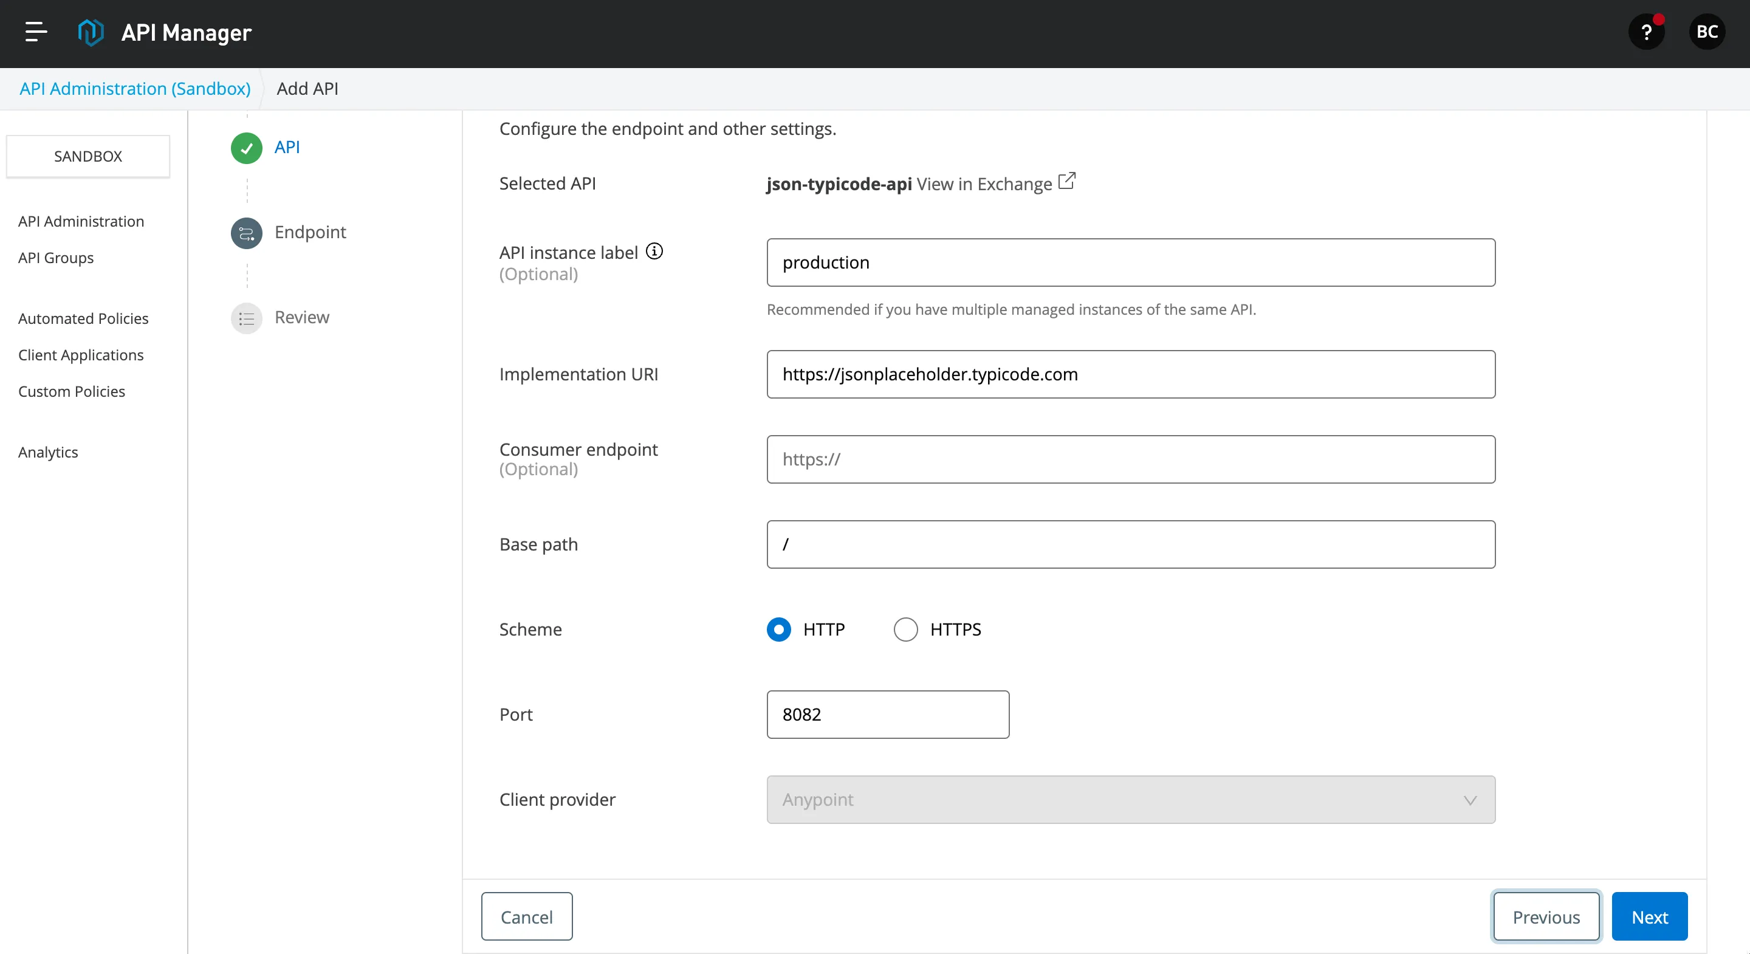Open the BC user profile avatar
This screenshot has width=1750, height=954.
1706,32
